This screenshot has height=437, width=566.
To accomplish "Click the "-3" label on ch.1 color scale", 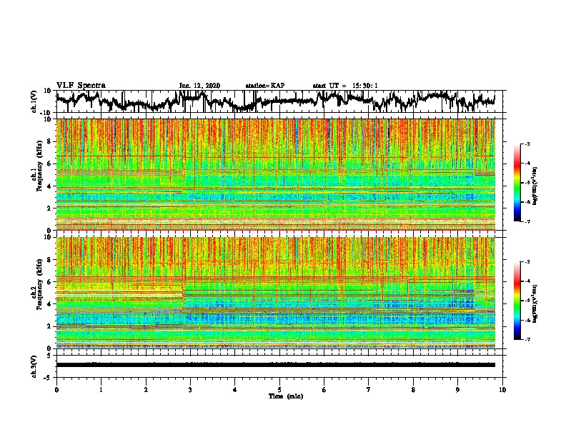I will click(527, 144).
